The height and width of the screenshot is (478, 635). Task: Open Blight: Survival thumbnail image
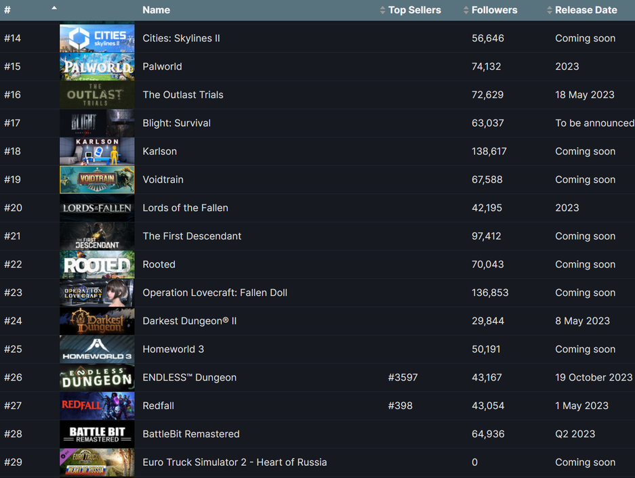[97, 123]
